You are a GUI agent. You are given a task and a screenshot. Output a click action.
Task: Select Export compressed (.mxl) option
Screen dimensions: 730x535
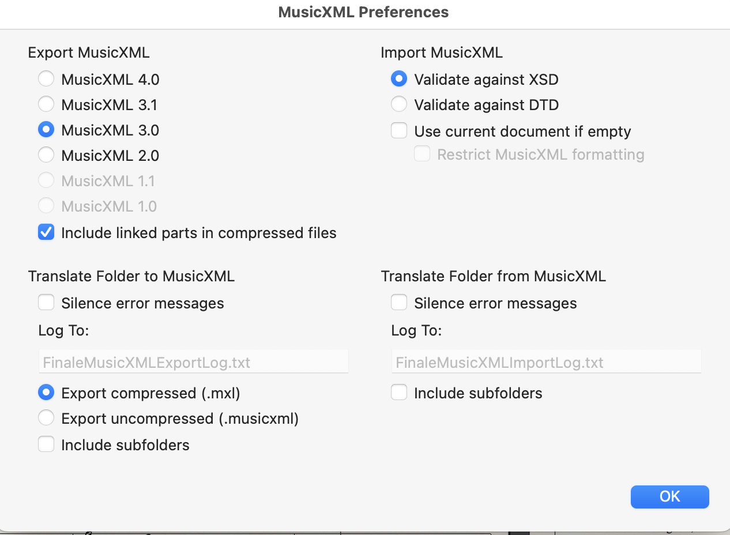pyautogui.click(x=46, y=393)
